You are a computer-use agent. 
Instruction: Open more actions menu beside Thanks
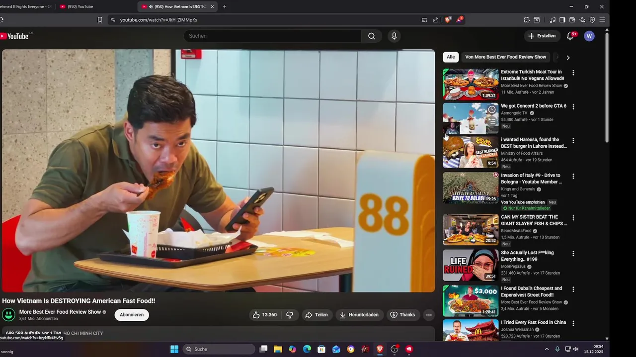point(429,315)
